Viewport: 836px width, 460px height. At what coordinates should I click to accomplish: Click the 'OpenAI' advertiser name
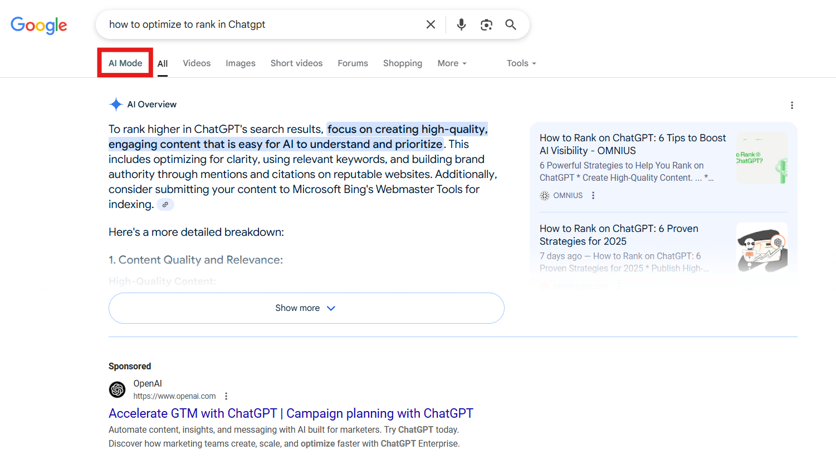click(148, 383)
